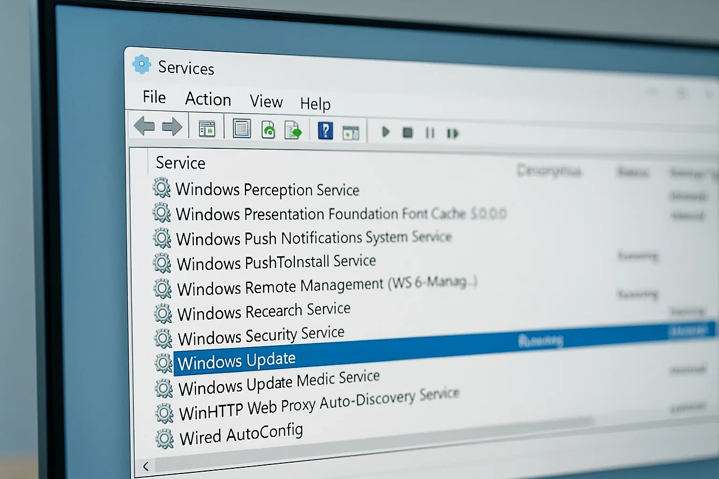Open the Action menu

[x=208, y=99]
